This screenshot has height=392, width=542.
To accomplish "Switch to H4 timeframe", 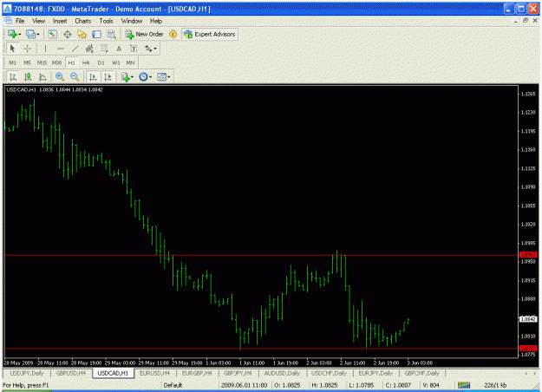I will coord(86,62).
